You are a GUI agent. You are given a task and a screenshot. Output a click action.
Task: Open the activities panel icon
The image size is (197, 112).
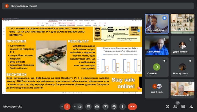191,106
